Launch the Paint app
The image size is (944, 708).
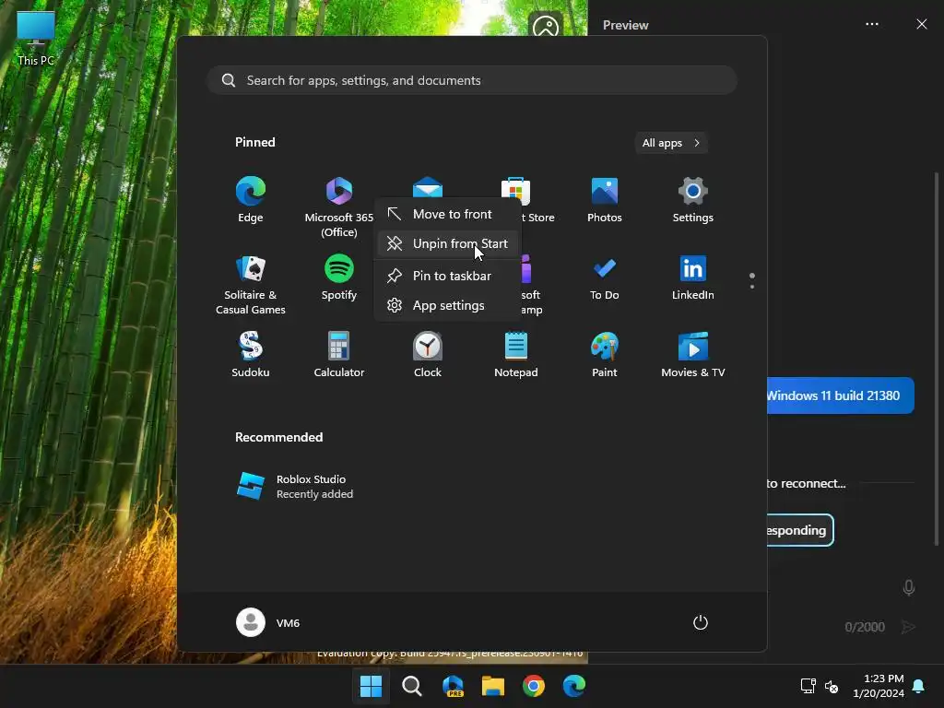click(x=605, y=355)
